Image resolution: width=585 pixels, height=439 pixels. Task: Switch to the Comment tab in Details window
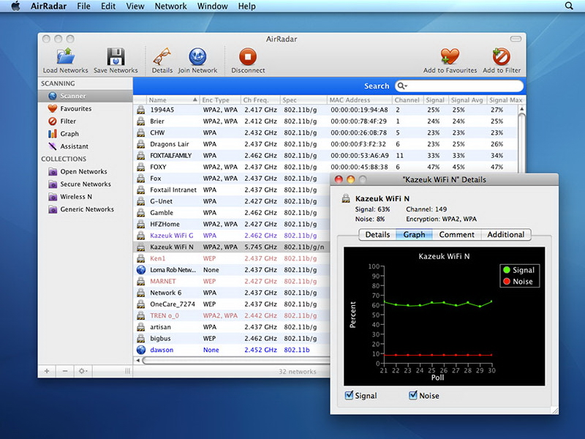[456, 235]
